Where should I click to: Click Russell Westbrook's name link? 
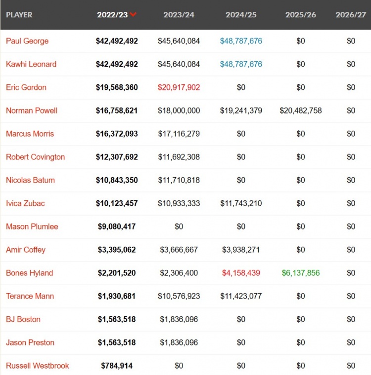coord(37,366)
